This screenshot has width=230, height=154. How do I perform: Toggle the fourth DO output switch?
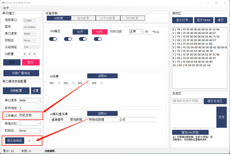click(x=98, y=39)
